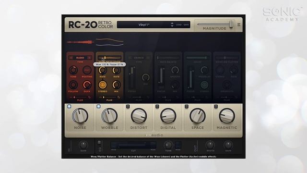Click the Digital Rate/Bits slider

pos(168,58)
